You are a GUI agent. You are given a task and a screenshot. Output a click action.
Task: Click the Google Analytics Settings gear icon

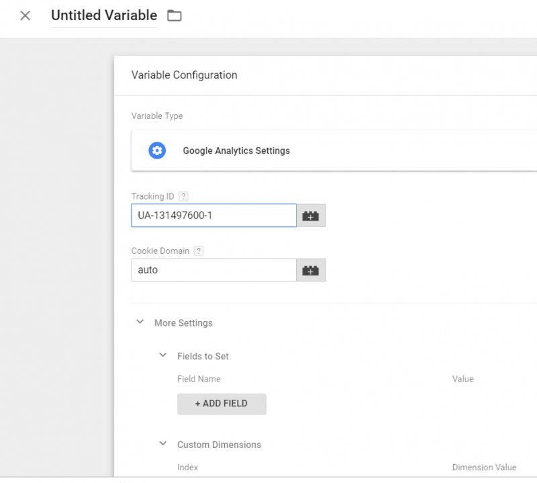click(x=157, y=150)
